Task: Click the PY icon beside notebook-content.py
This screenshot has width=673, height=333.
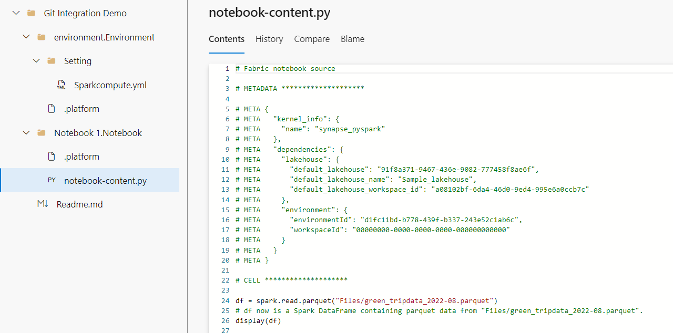Action: click(x=52, y=181)
